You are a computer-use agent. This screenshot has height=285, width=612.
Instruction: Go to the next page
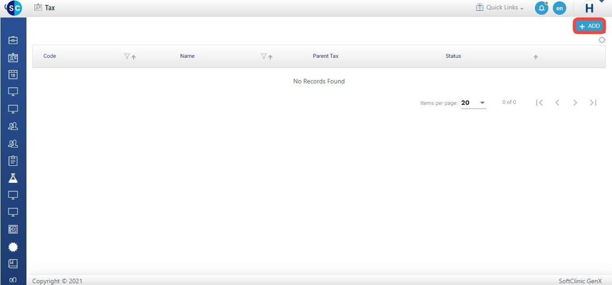(x=575, y=103)
